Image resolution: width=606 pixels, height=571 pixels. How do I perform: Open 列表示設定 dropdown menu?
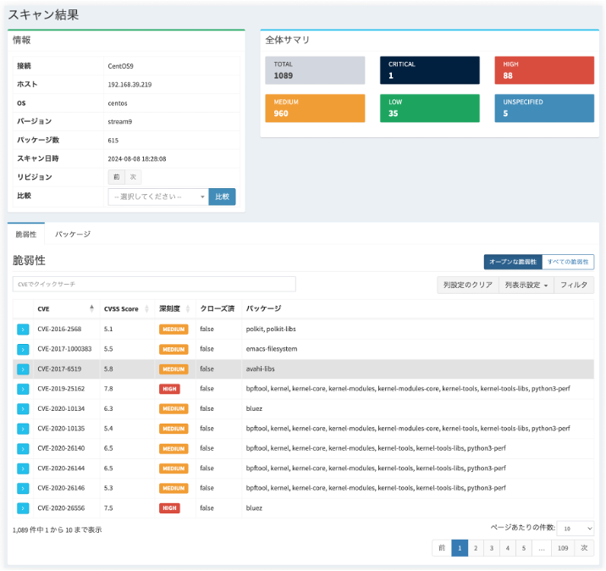pyautogui.click(x=526, y=285)
